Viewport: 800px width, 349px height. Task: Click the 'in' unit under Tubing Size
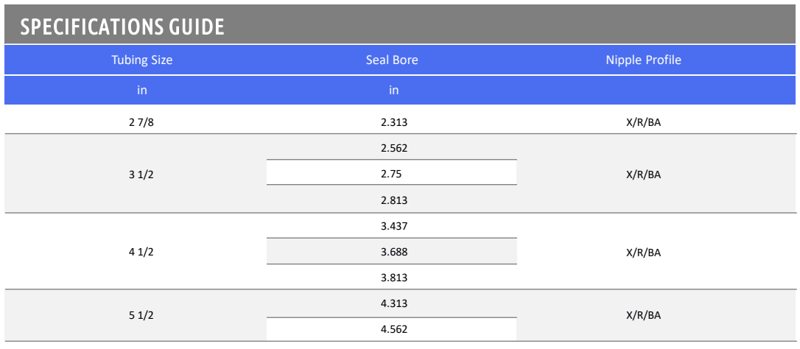tap(141, 91)
